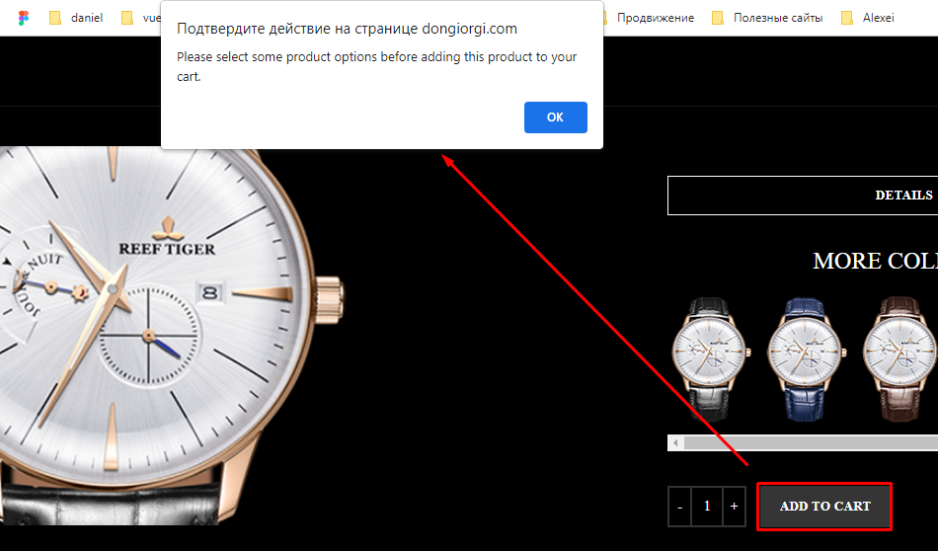The width and height of the screenshot is (938, 551).
Task: Open the Alexei bookmarks folder
Action: point(868,18)
